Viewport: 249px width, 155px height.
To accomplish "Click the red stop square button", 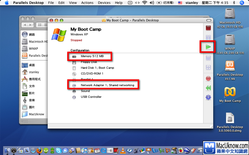I will (208, 27).
